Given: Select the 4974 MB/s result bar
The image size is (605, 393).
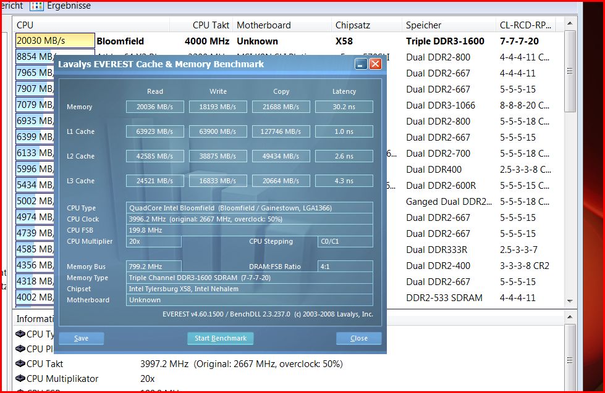Looking at the screenshot, I should pos(35,217).
